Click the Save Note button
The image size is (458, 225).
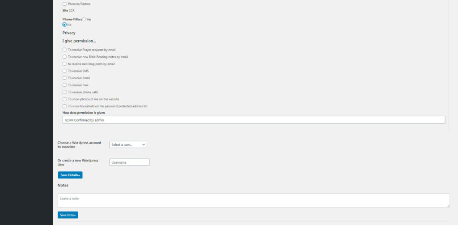pos(68,215)
